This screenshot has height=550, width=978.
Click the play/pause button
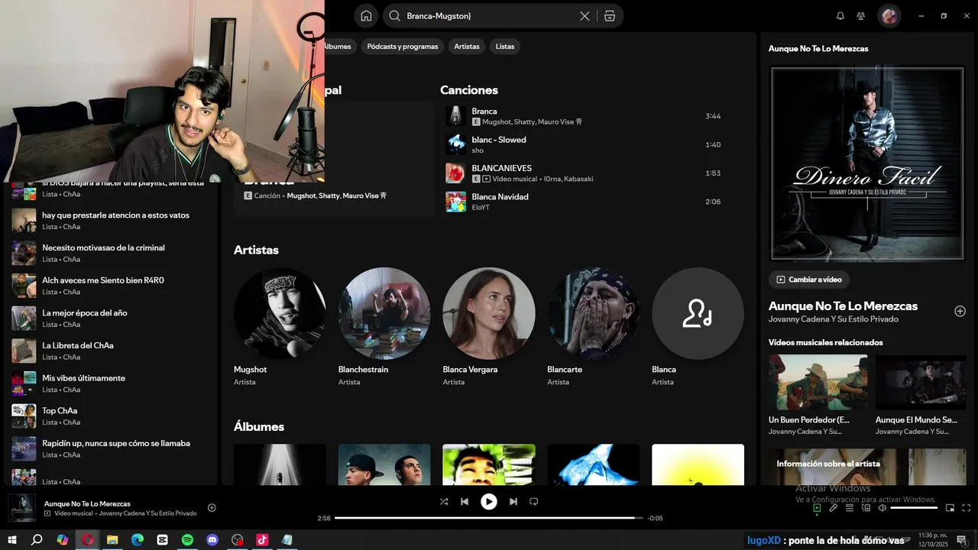point(489,502)
